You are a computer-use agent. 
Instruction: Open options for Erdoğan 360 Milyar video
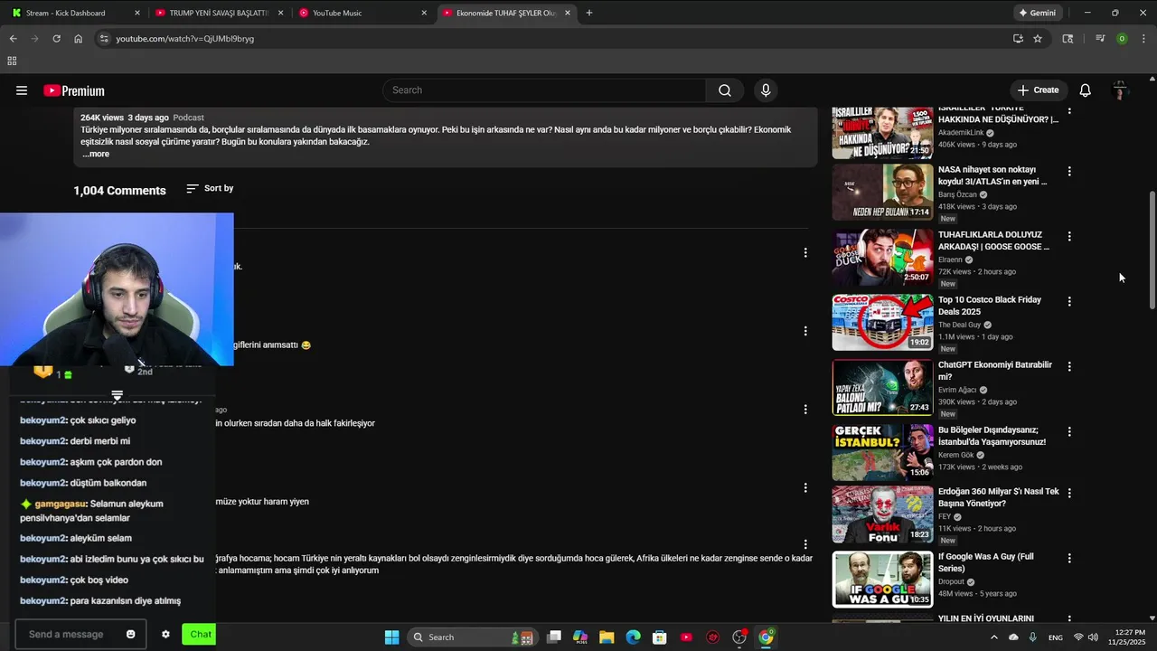(1069, 493)
